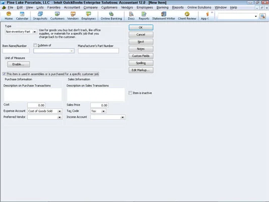Viewport: 269px width, 202px height.
Task: Open the File menu
Action: tap(10, 8)
